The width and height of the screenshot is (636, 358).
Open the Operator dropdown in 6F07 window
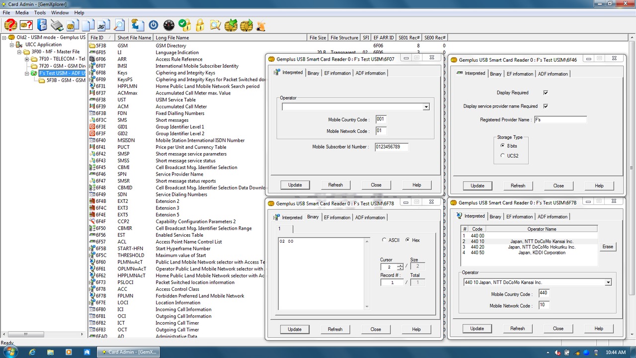tap(426, 106)
